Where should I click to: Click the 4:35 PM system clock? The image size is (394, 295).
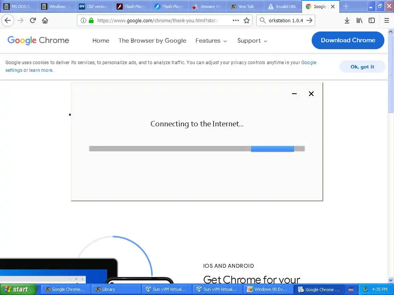click(x=380, y=289)
